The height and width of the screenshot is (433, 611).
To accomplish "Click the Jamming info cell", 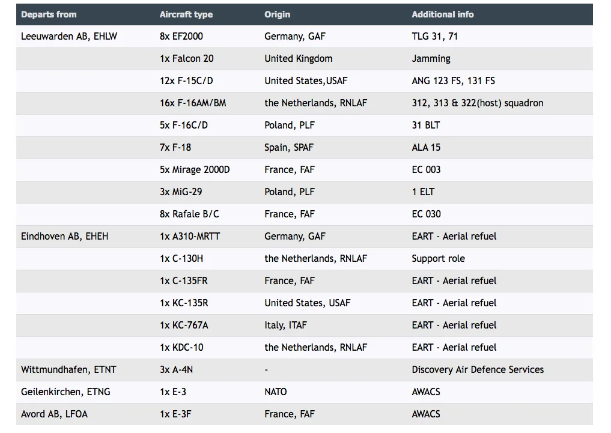I will click(431, 59).
